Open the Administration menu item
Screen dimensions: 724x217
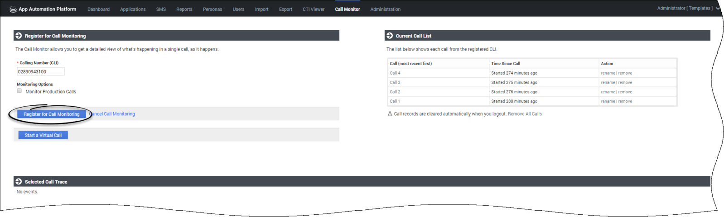pos(385,9)
